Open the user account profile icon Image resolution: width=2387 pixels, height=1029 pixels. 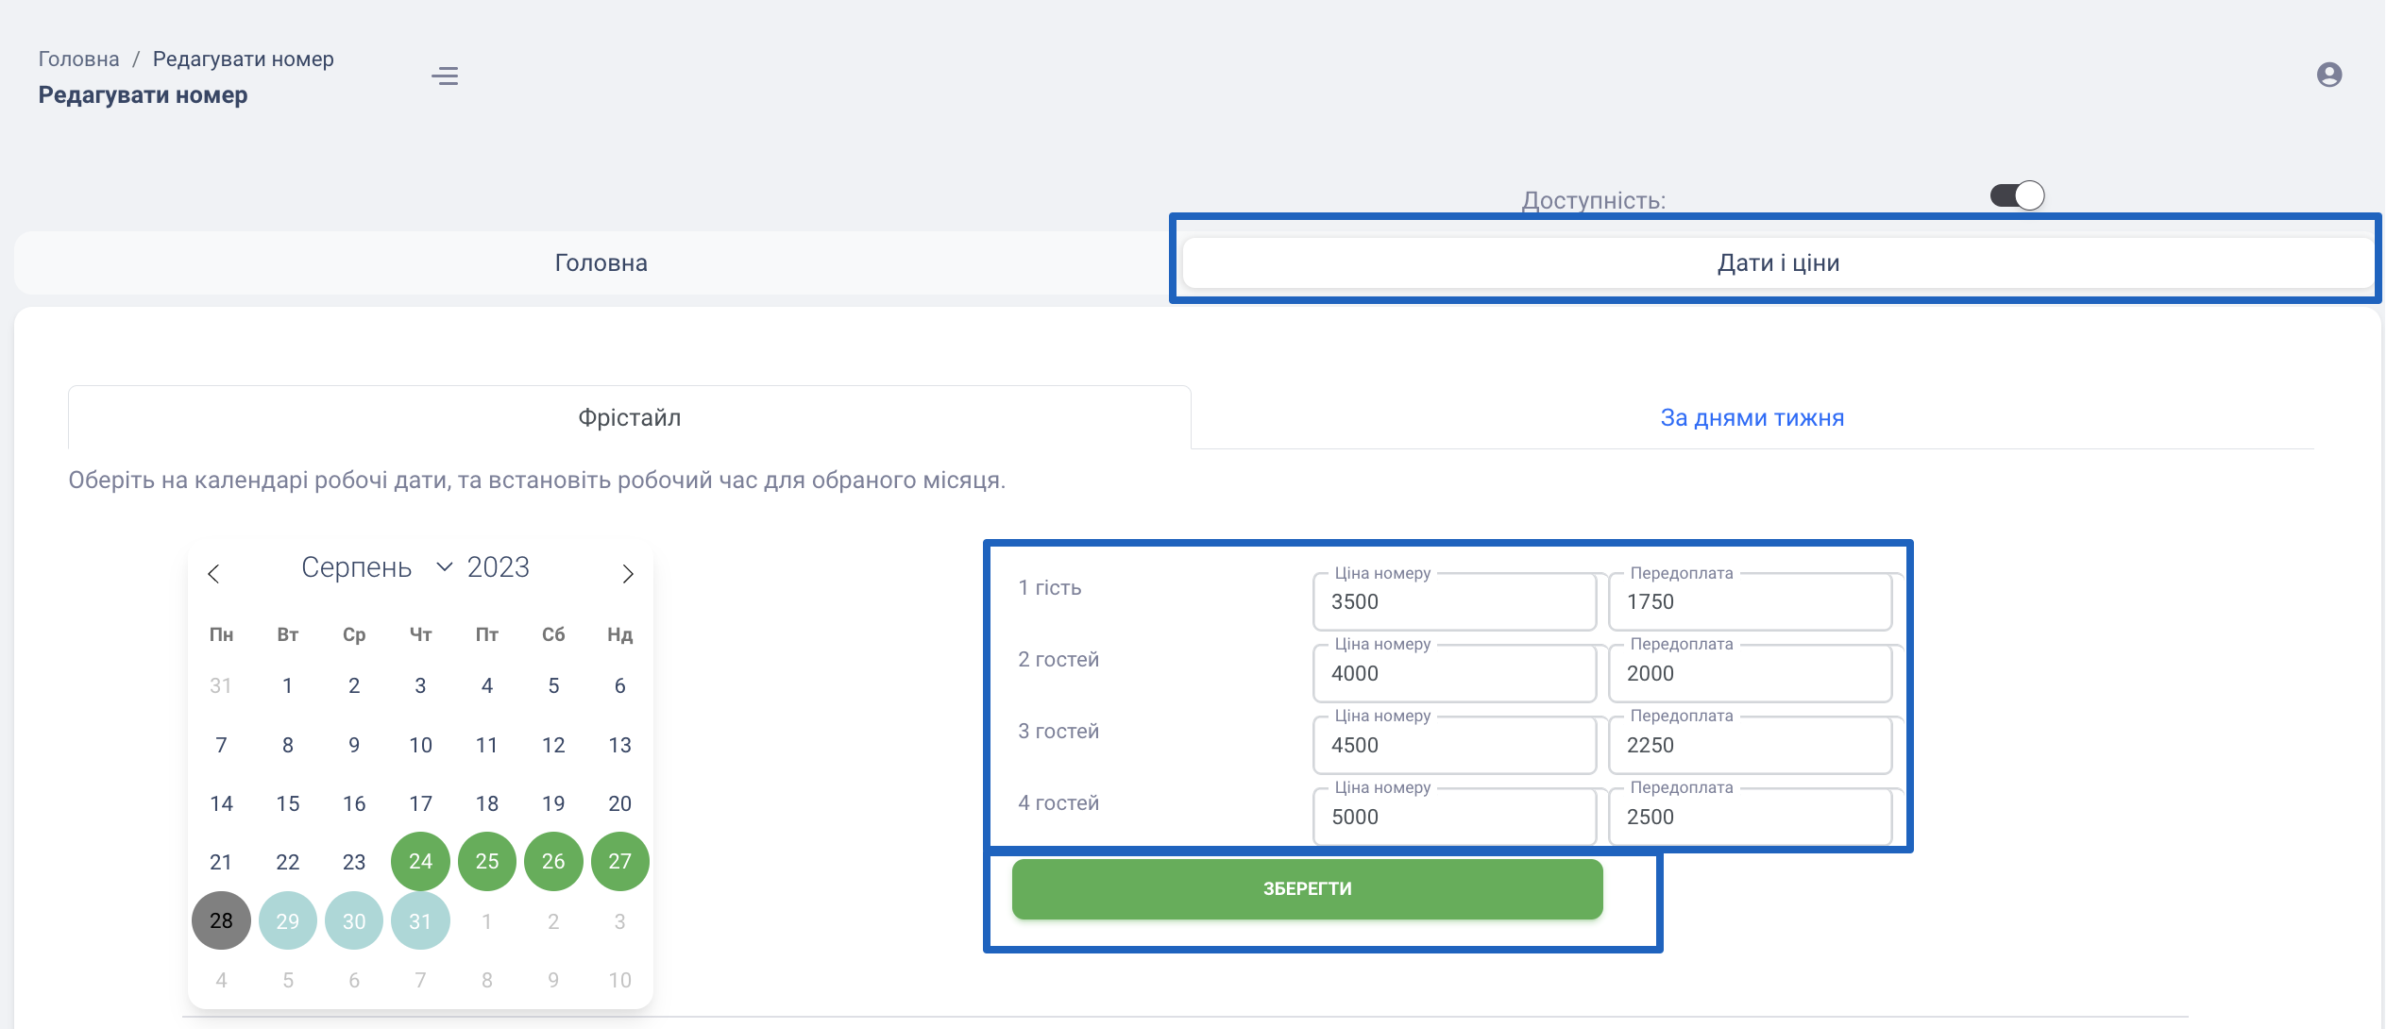coord(2328,75)
